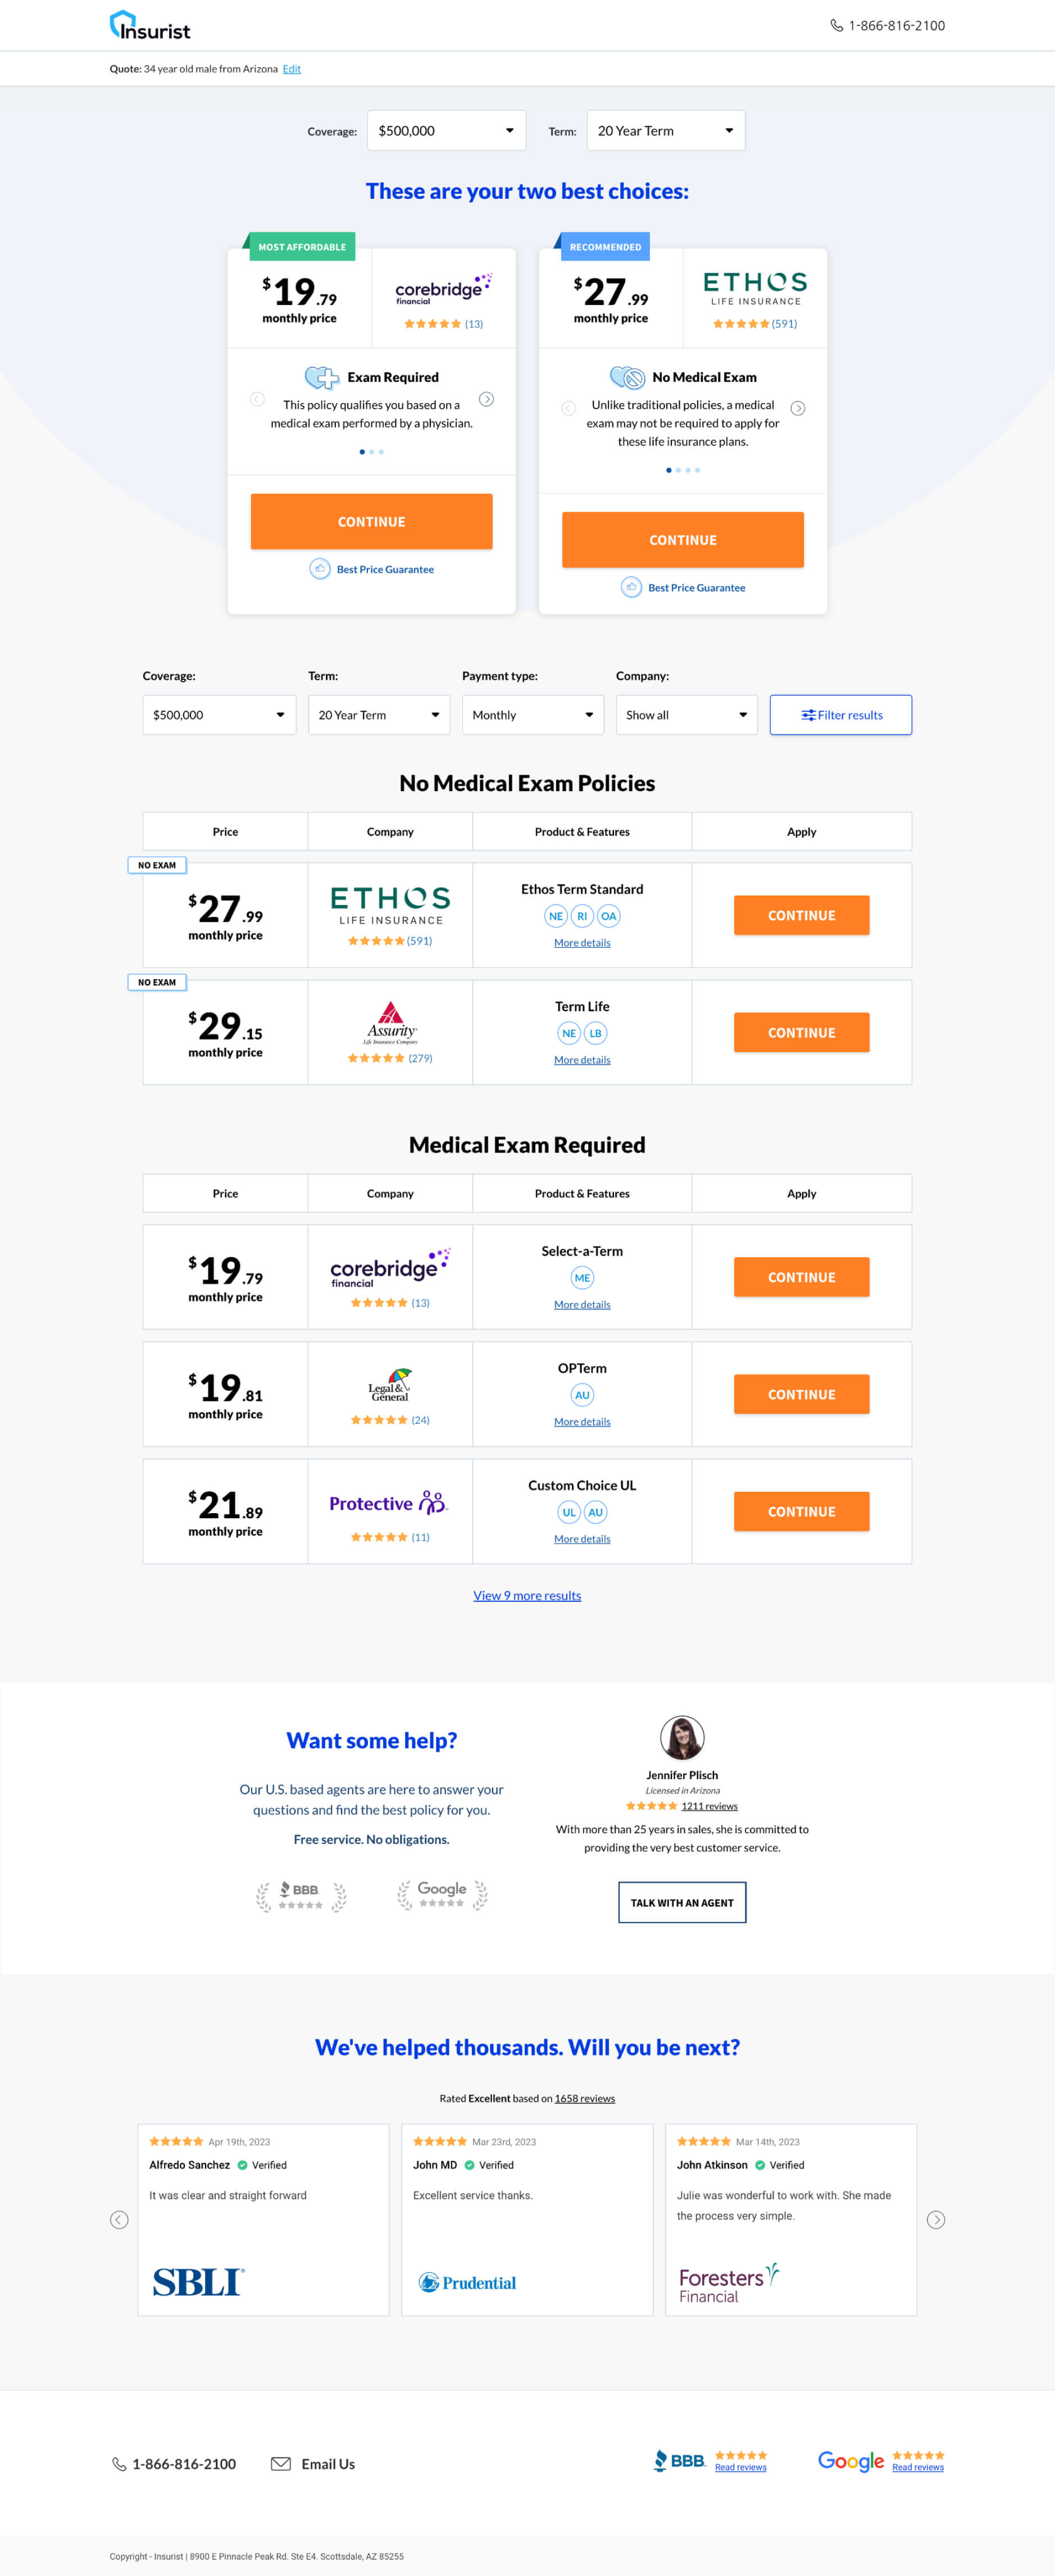This screenshot has height=2576, width=1055.
Task: Click Talk With An Agent button
Action: pos(681,1903)
